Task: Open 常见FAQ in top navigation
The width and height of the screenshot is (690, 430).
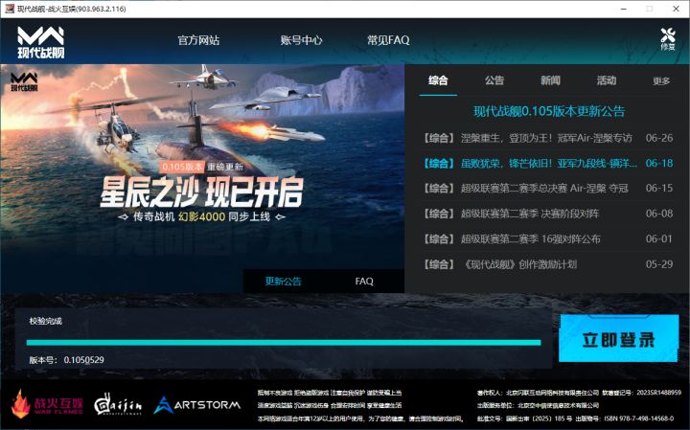Action: pos(388,40)
